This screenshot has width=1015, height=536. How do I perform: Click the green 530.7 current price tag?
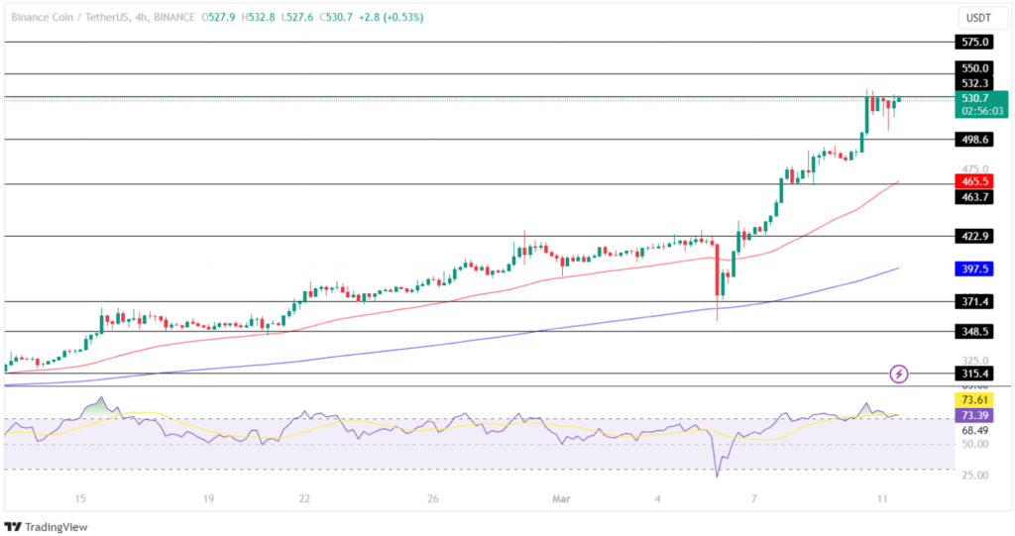981,104
